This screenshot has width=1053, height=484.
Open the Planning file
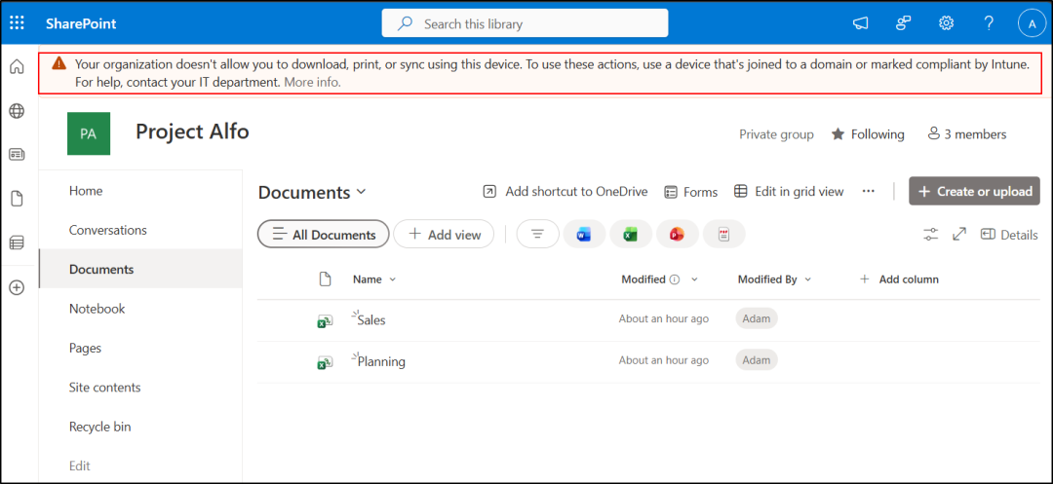point(381,362)
